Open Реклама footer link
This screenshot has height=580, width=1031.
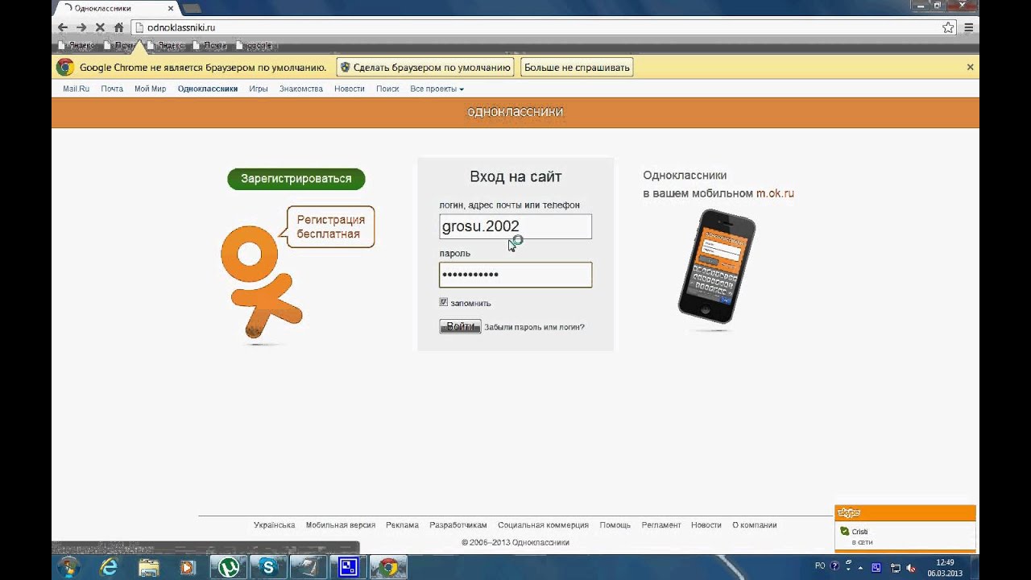pos(402,525)
